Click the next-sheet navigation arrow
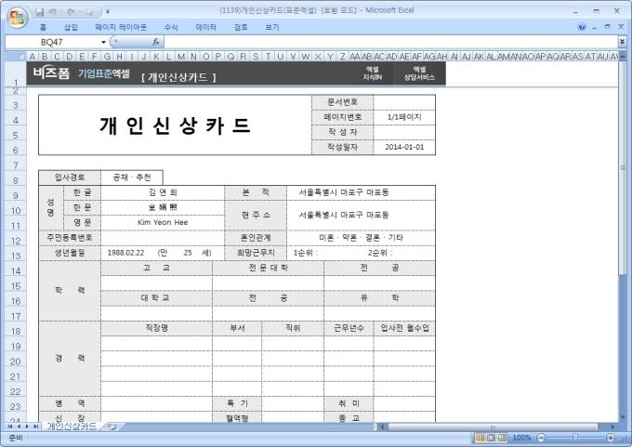The height and width of the screenshot is (447, 632). [x=27, y=427]
